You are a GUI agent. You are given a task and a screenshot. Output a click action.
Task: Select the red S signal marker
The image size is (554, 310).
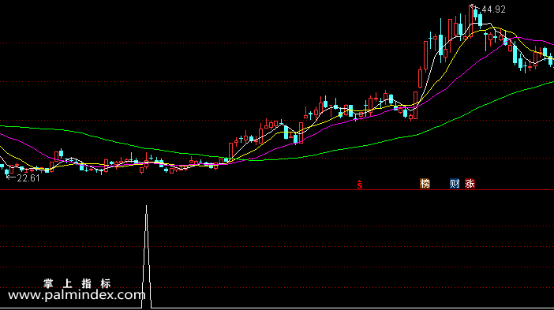tap(359, 185)
